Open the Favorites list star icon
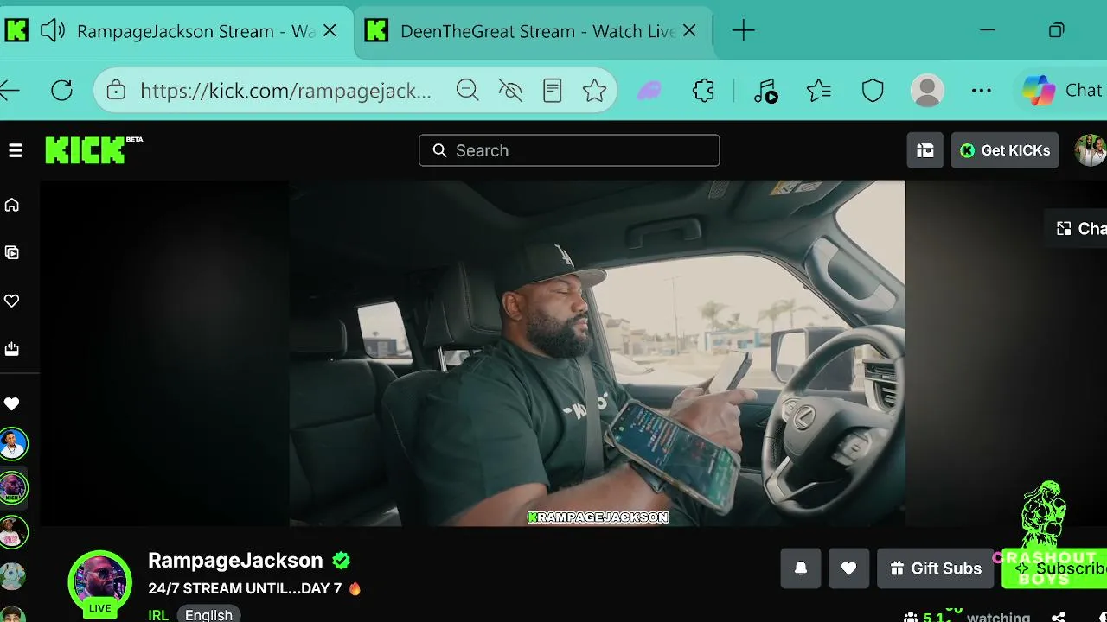The image size is (1107, 622). 818,90
